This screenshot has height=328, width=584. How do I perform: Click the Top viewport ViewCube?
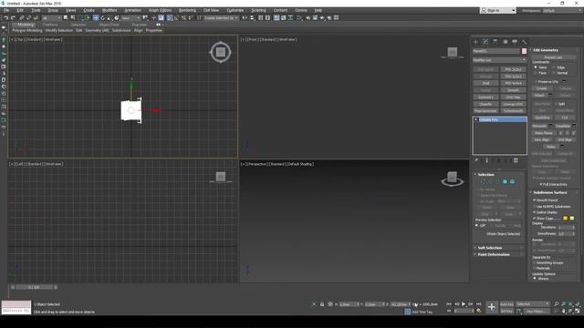coord(221,52)
